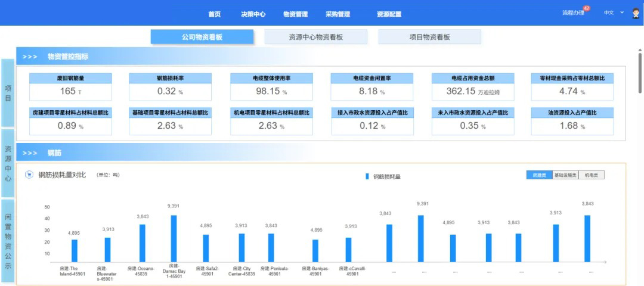This screenshot has width=644, height=286.
Task: Click the 362.15 万迪拉姆 value
Action: [x=473, y=92]
